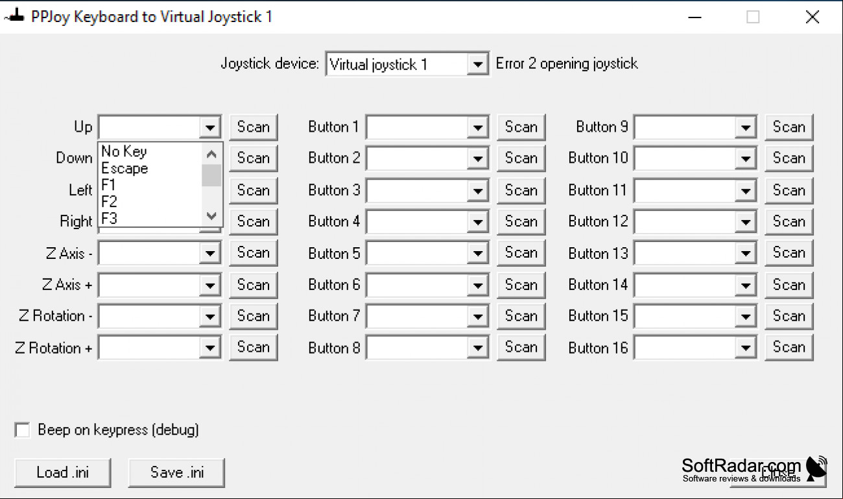
Task: Click Scan next to Button 11
Action: click(789, 190)
